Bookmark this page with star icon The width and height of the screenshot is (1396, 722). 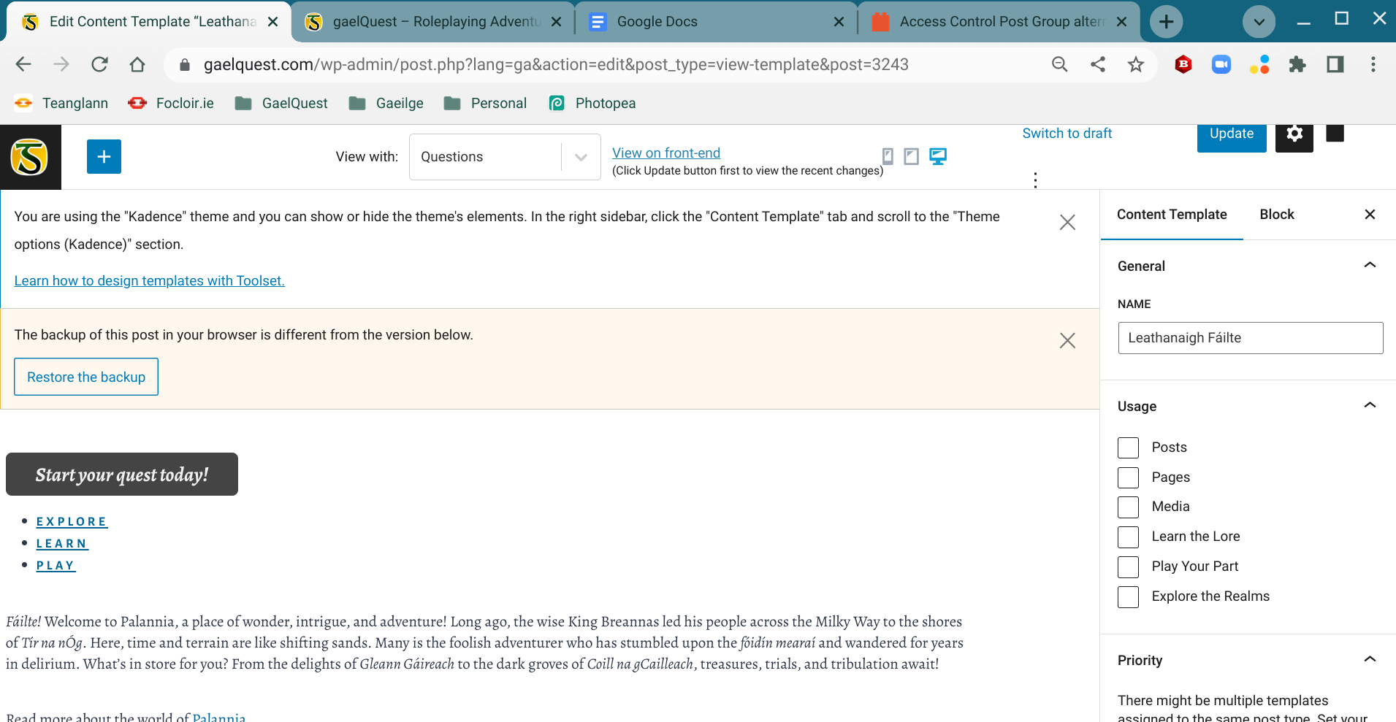pyautogui.click(x=1135, y=64)
